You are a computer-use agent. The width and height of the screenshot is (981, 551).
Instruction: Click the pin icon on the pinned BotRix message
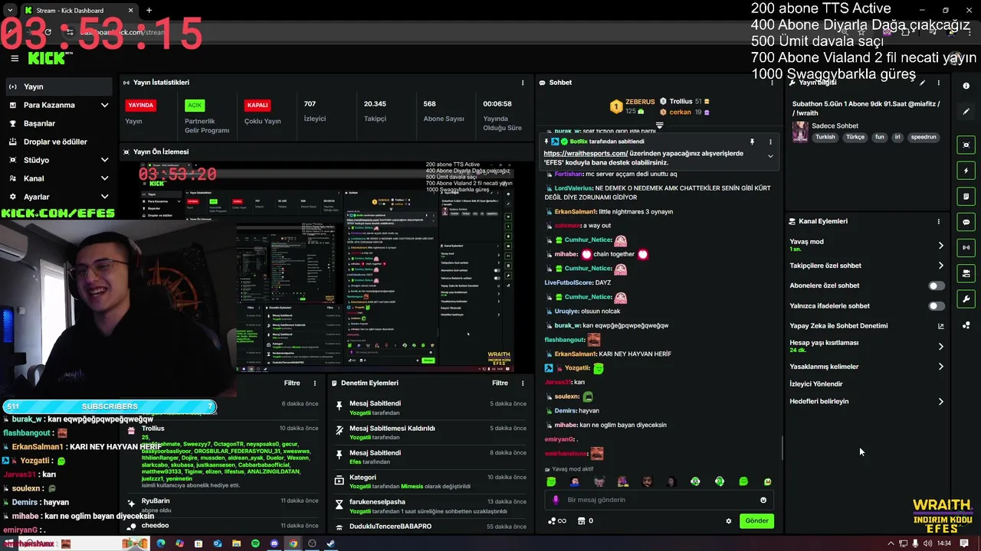tap(752, 142)
